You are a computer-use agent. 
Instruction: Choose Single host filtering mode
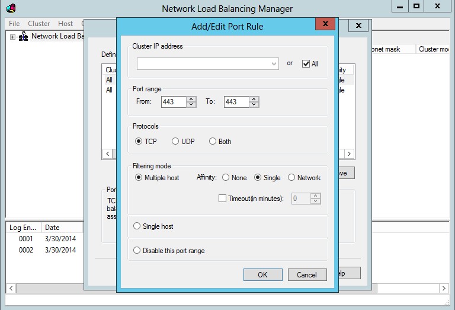pos(137,226)
